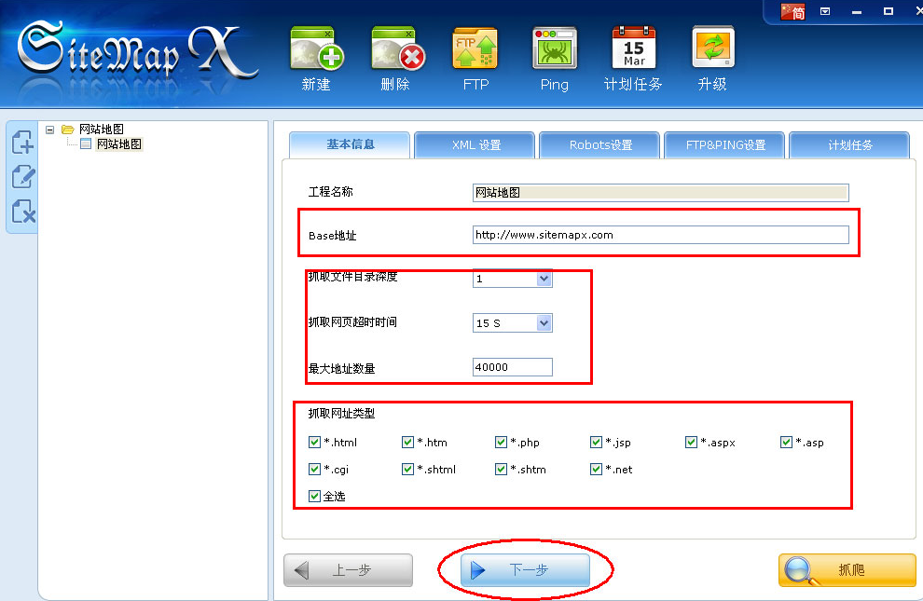Screen dimensions: 923x601
Task: Toggle the *.shtm checkbox
Action: click(501, 470)
